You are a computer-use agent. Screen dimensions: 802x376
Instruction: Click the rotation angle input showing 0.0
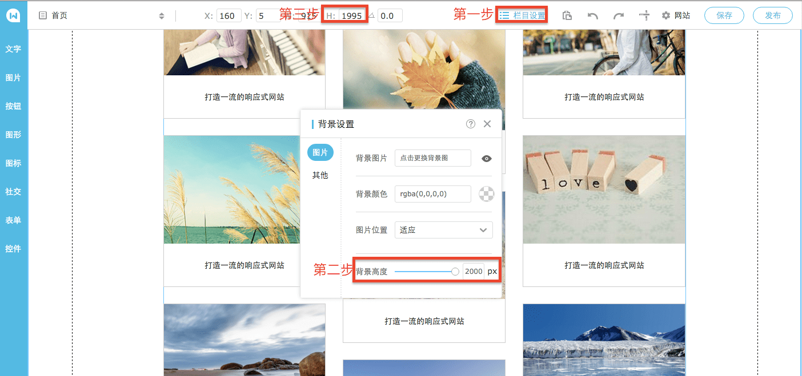[x=390, y=16]
